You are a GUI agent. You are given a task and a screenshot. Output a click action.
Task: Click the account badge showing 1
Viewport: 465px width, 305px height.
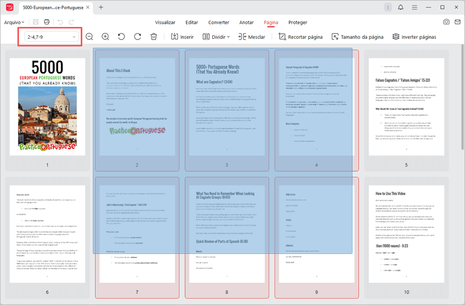coord(388,8)
